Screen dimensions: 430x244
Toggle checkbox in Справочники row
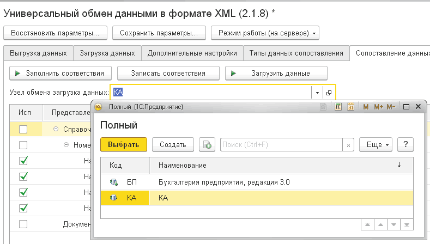click(x=23, y=129)
